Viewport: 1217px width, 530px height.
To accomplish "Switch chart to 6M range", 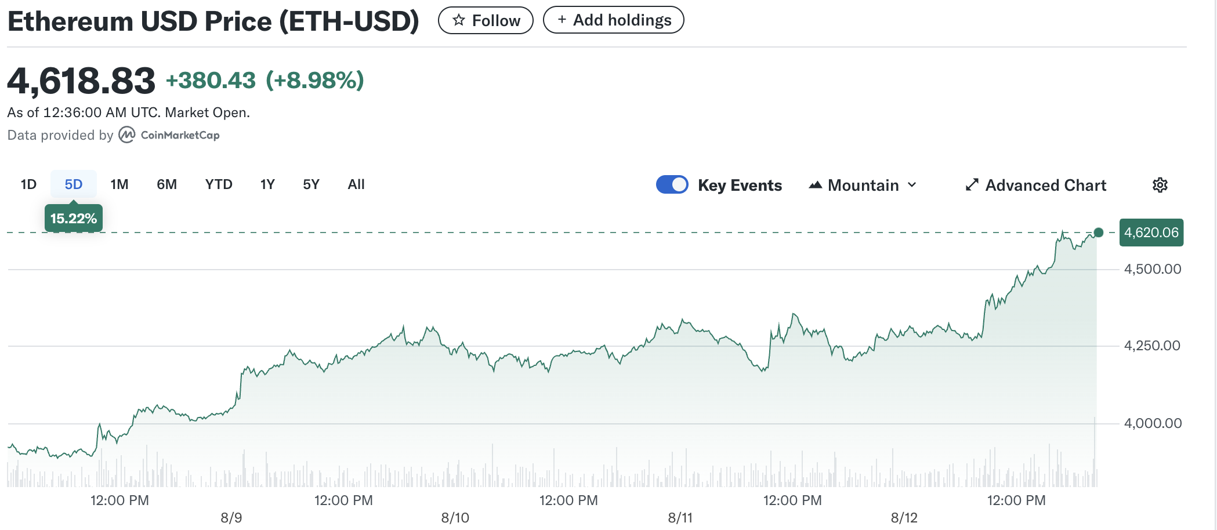I will coord(166,184).
